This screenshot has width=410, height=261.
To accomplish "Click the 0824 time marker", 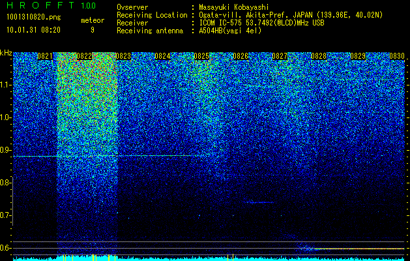I will click(x=162, y=56).
